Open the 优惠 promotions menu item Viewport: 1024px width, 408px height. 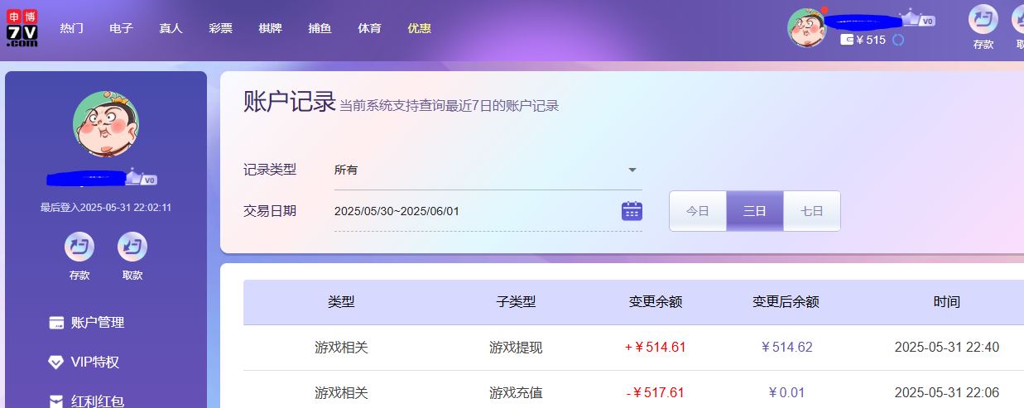[x=419, y=28]
